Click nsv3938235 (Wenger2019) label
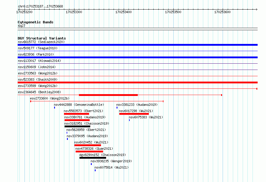Screen dimensions: 266x182 coord(111,161)
